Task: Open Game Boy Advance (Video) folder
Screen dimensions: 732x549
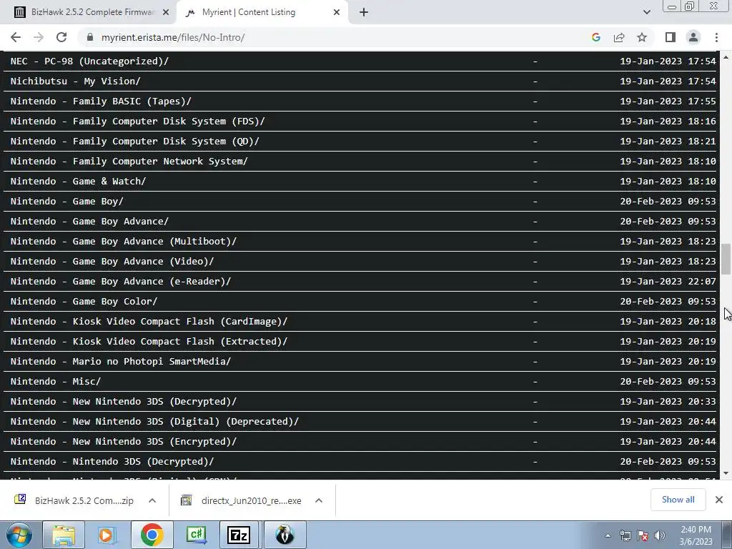Action: click(112, 262)
